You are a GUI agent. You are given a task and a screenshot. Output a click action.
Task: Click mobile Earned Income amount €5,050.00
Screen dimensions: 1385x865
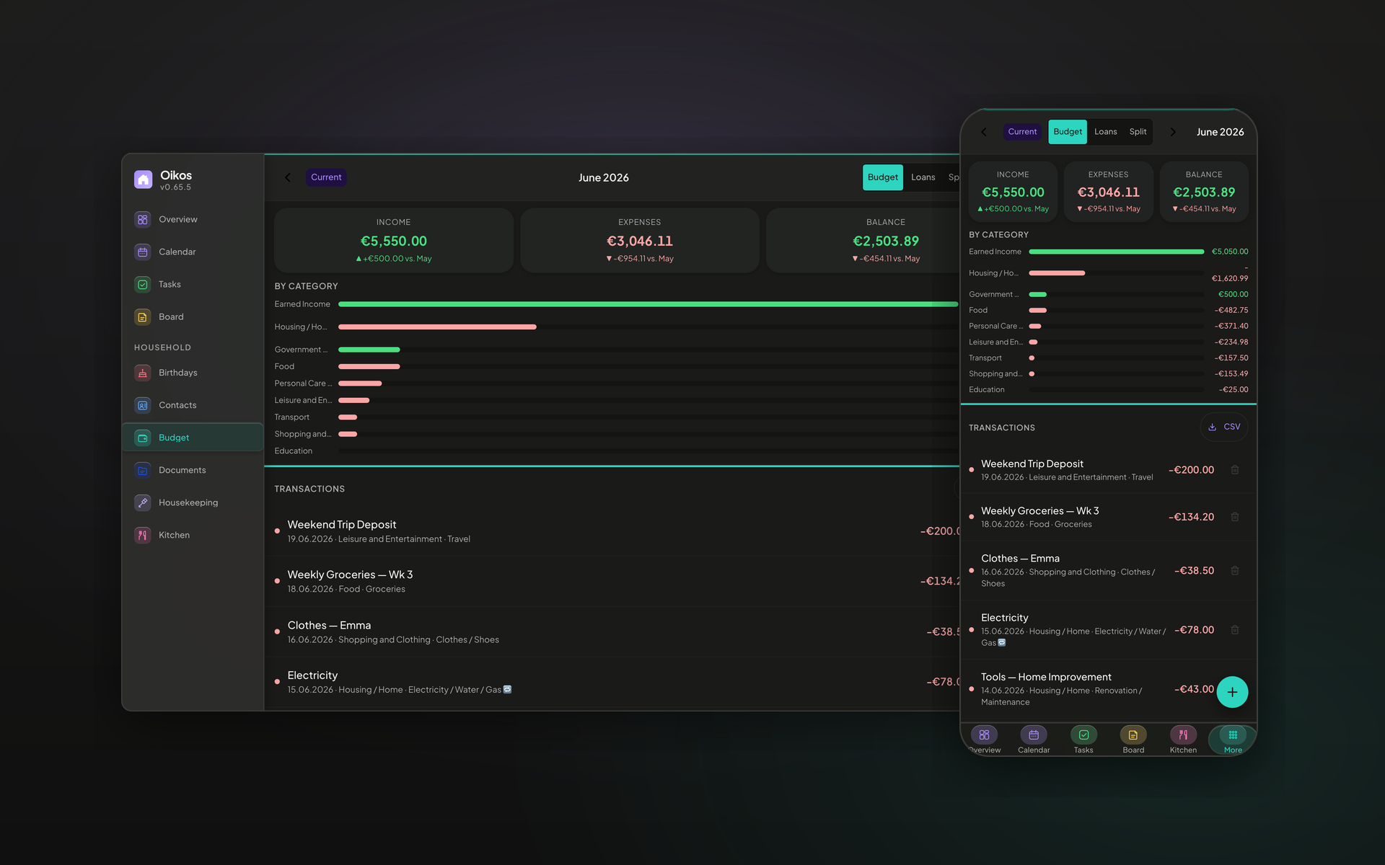(x=1229, y=252)
